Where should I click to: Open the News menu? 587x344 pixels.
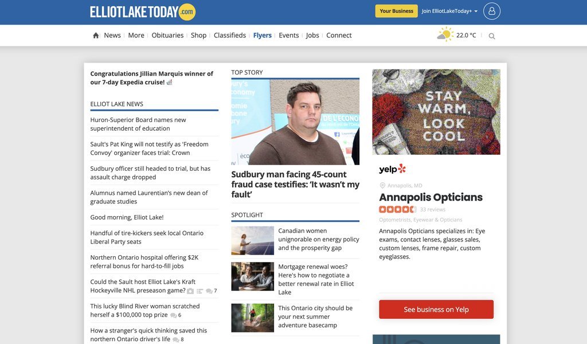112,35
